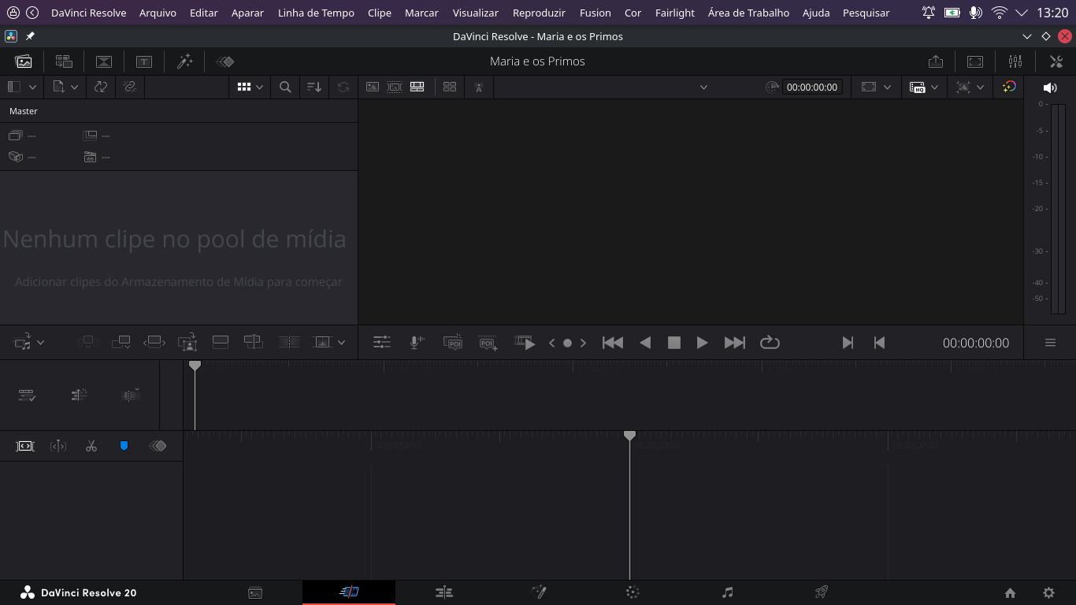Select the scissors split clip tool
1076x605 pixels.
pyautogui.click(x=91, y=446)
